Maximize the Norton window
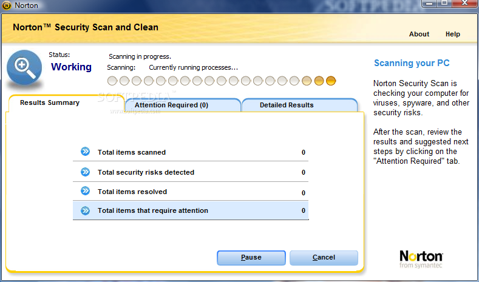This screenshot has height=282, width=479. pyautogui.click(x=444, y=4)
